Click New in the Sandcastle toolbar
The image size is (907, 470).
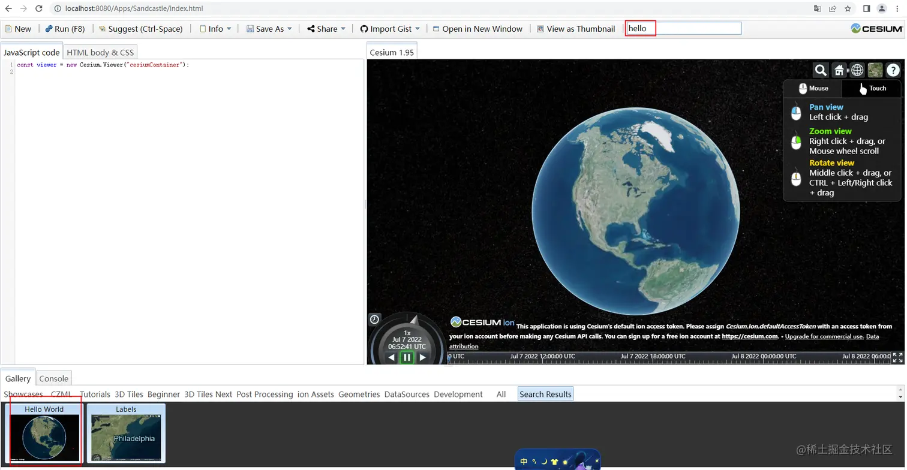coord(18,29)
